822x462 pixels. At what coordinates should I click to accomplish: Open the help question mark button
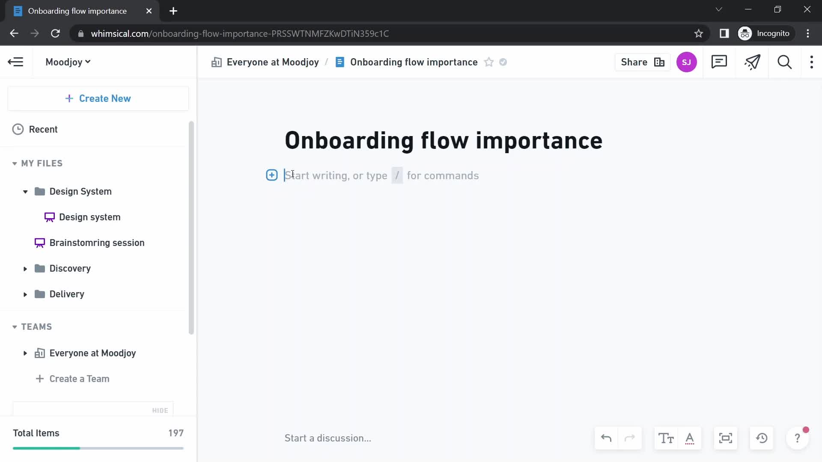coord(798,438)
